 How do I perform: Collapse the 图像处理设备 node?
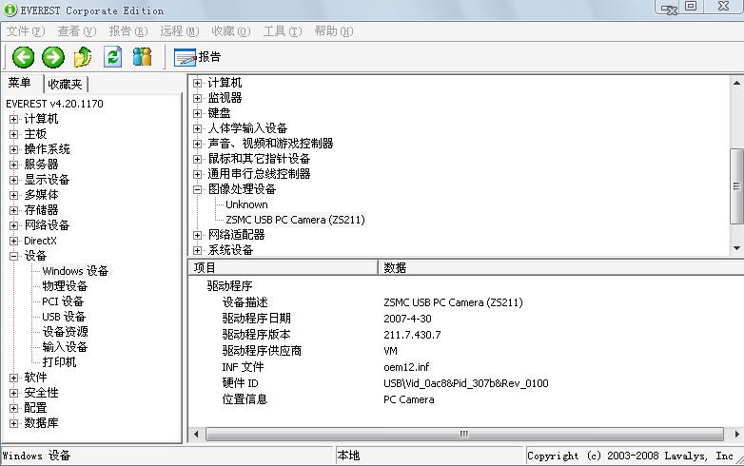click(197, 189)
